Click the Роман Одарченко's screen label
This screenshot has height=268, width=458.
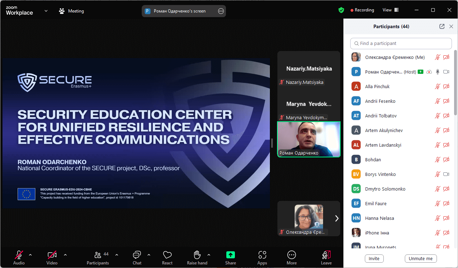tap(180, 11)
